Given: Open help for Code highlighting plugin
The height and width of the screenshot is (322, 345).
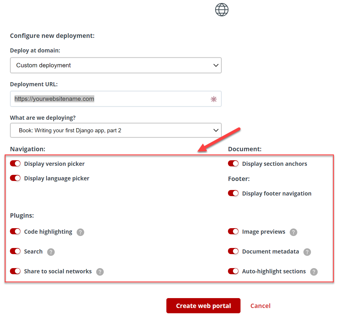Looking at the screenshot, I should 80,232.
